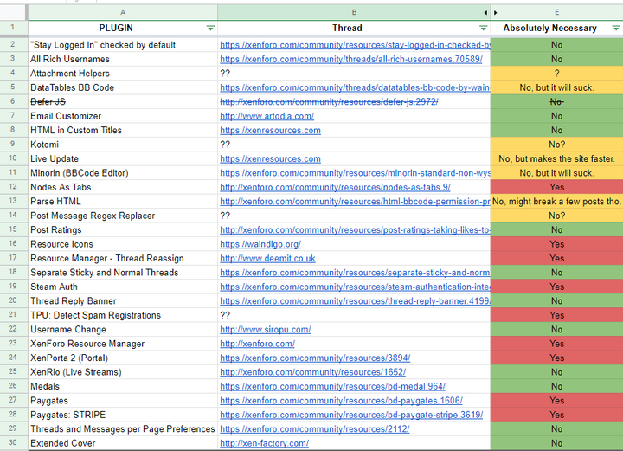Open the Absolutely Necessary filter icon
The width and height of the screenshot is (623, 451).
click(x=615, y=29)
